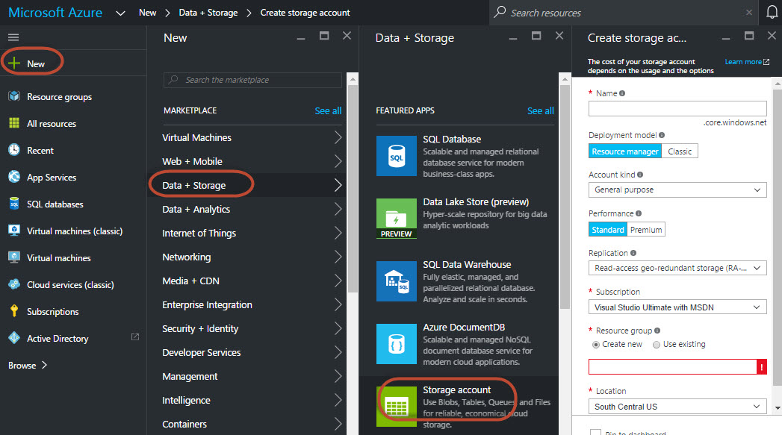Click the Azure DocumentDB icon
This screenshot has height=435, width=782.
point(397,344)
